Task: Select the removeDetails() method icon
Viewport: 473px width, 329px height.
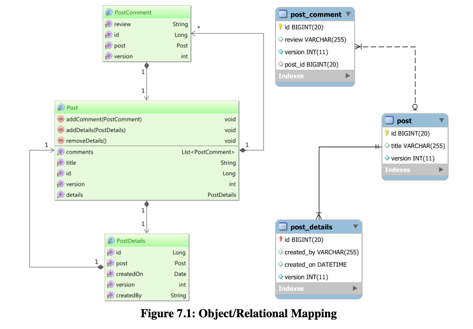Action: pos(61,141)
